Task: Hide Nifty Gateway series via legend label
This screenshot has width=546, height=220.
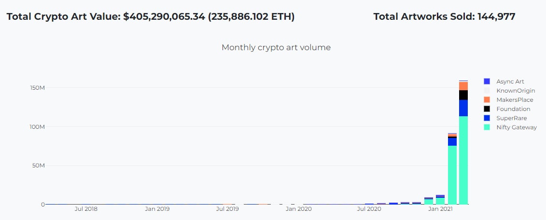Action: (517, 127)
